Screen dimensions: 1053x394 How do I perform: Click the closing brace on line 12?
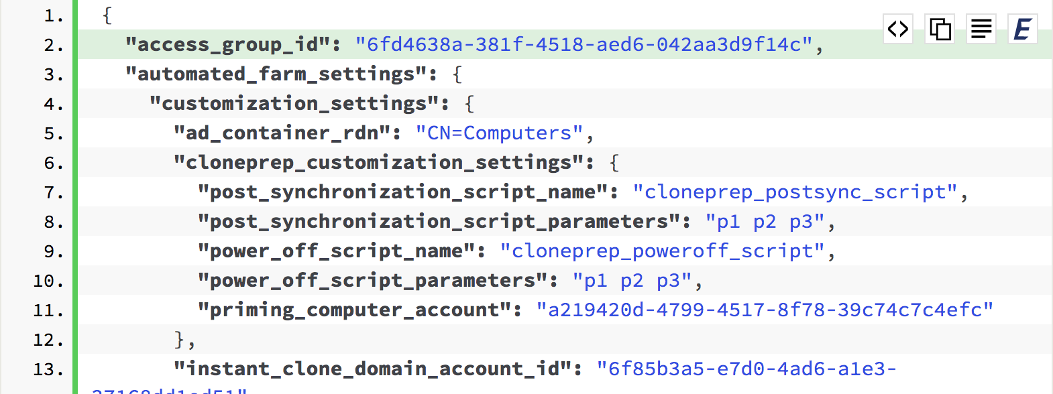pos(180,339)
